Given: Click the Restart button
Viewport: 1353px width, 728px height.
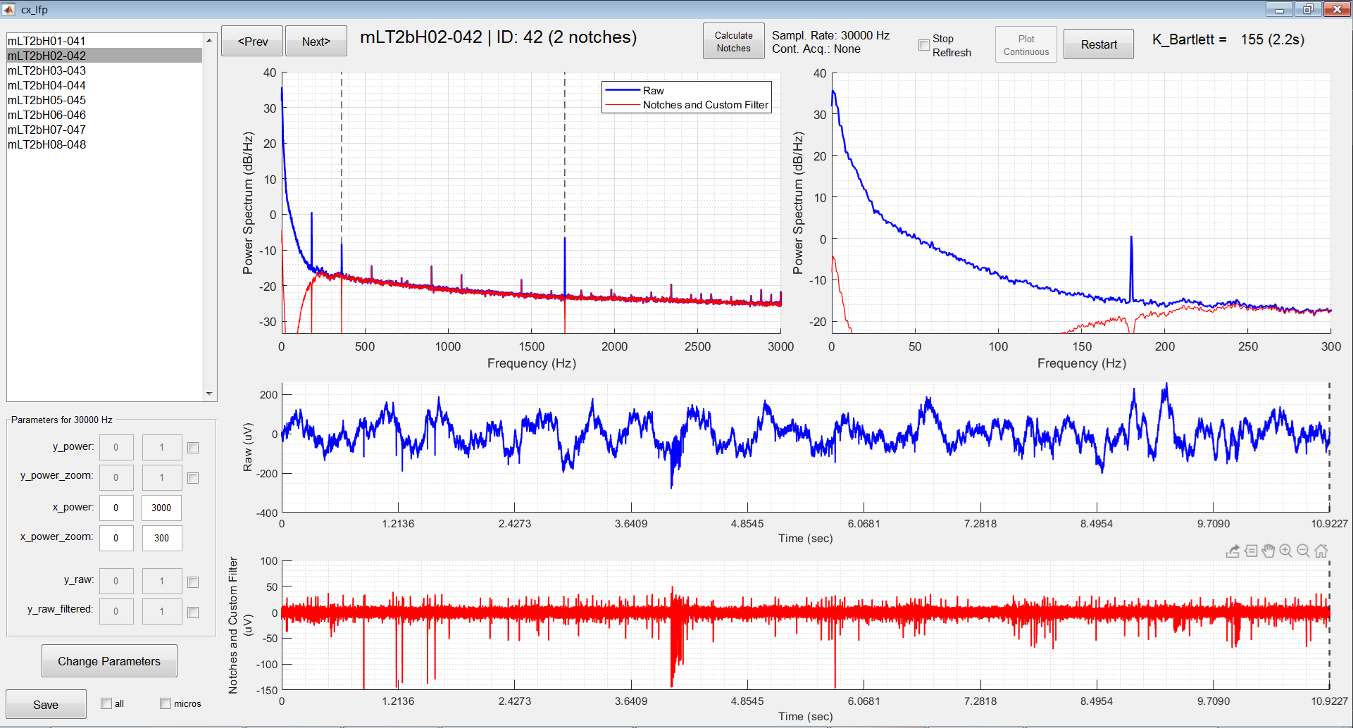Looking at the screenshot, I should pyautogui.click(x=1099, y=44).
